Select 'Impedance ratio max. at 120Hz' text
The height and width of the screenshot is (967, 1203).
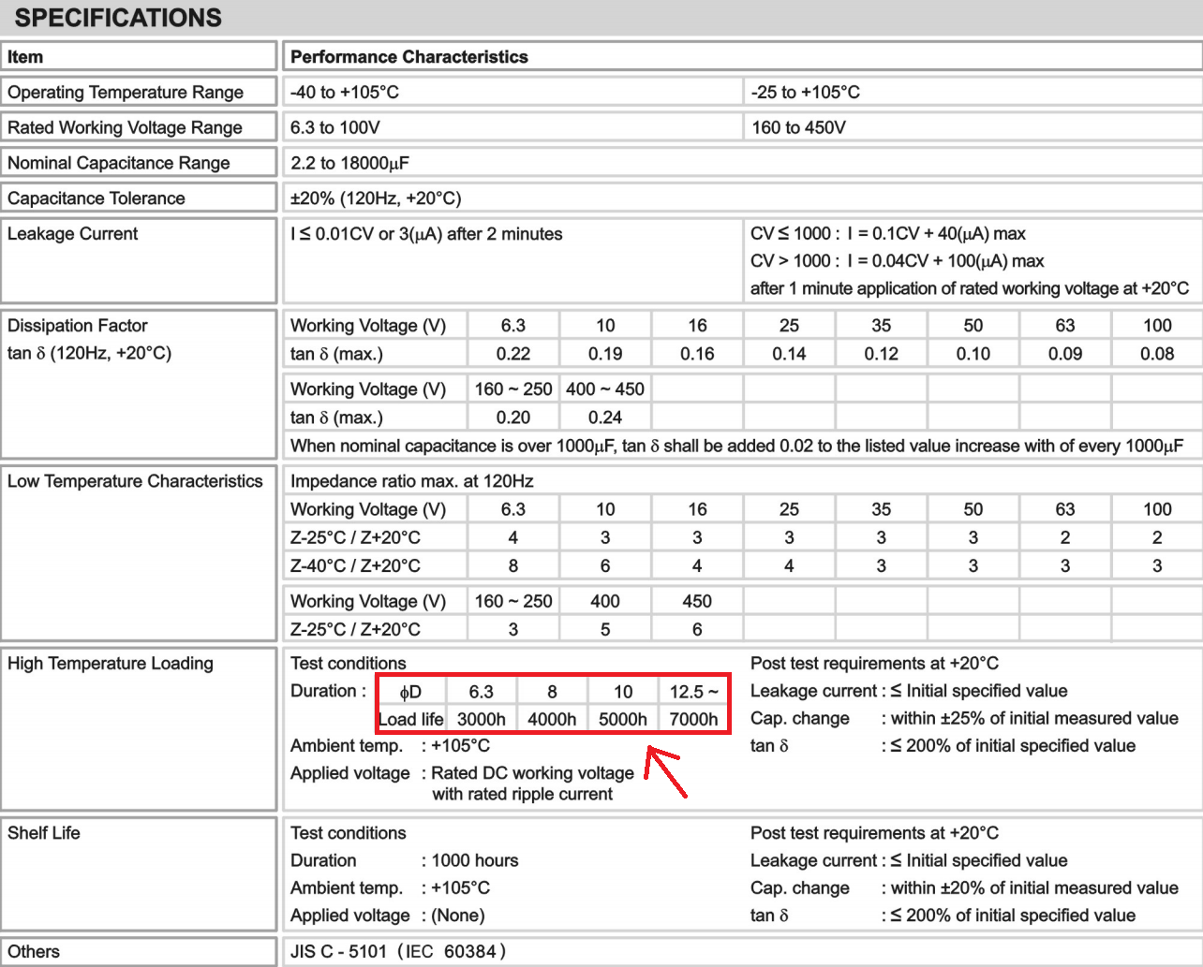click(x=412, y=481)
